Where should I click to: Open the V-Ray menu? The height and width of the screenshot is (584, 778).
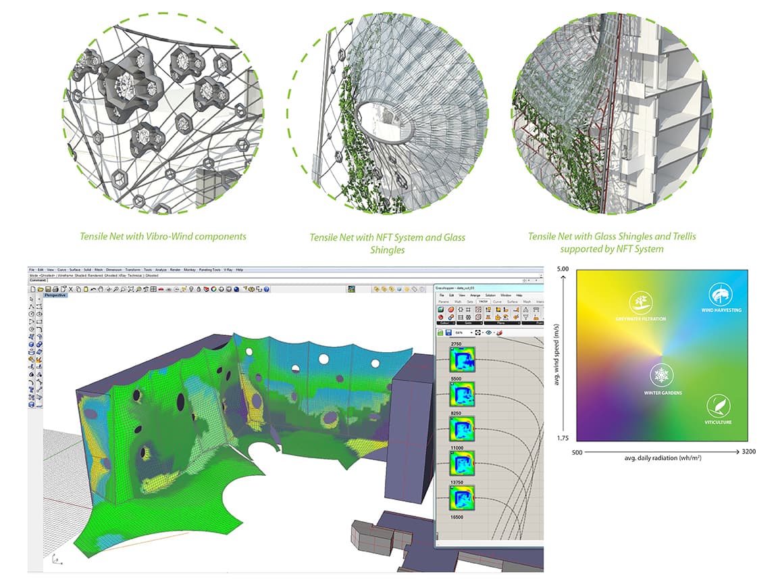pos(228,270)
